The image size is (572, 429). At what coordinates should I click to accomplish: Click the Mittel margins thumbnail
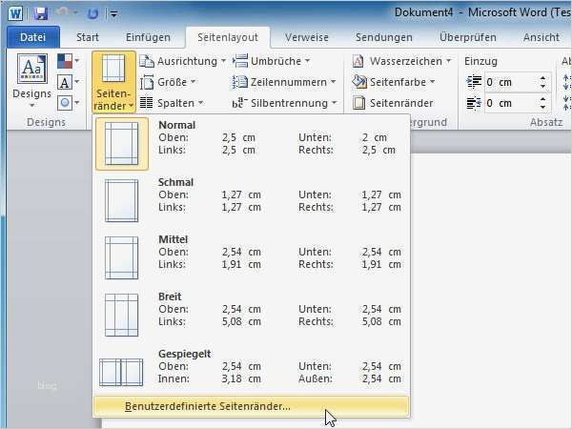pos(121,257)
